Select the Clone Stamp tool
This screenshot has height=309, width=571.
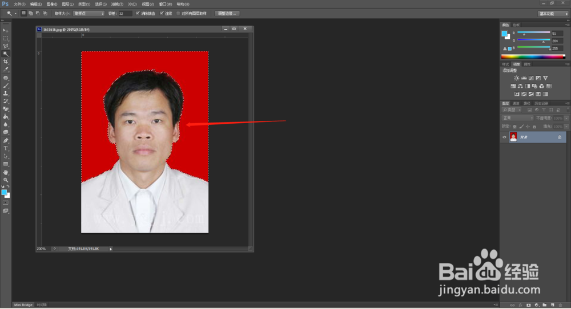[6, 93]
